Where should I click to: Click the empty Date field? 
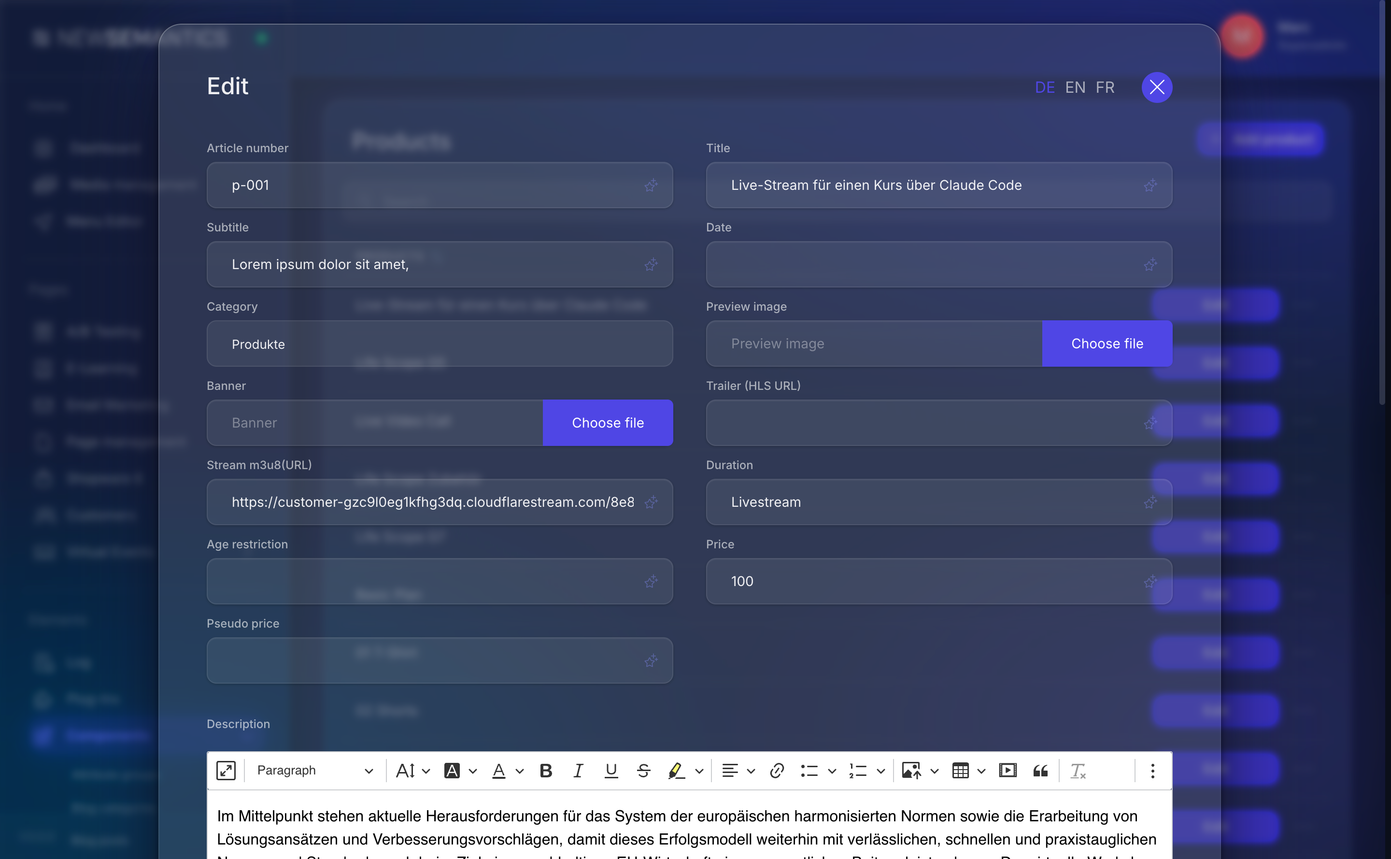(938, 264)
